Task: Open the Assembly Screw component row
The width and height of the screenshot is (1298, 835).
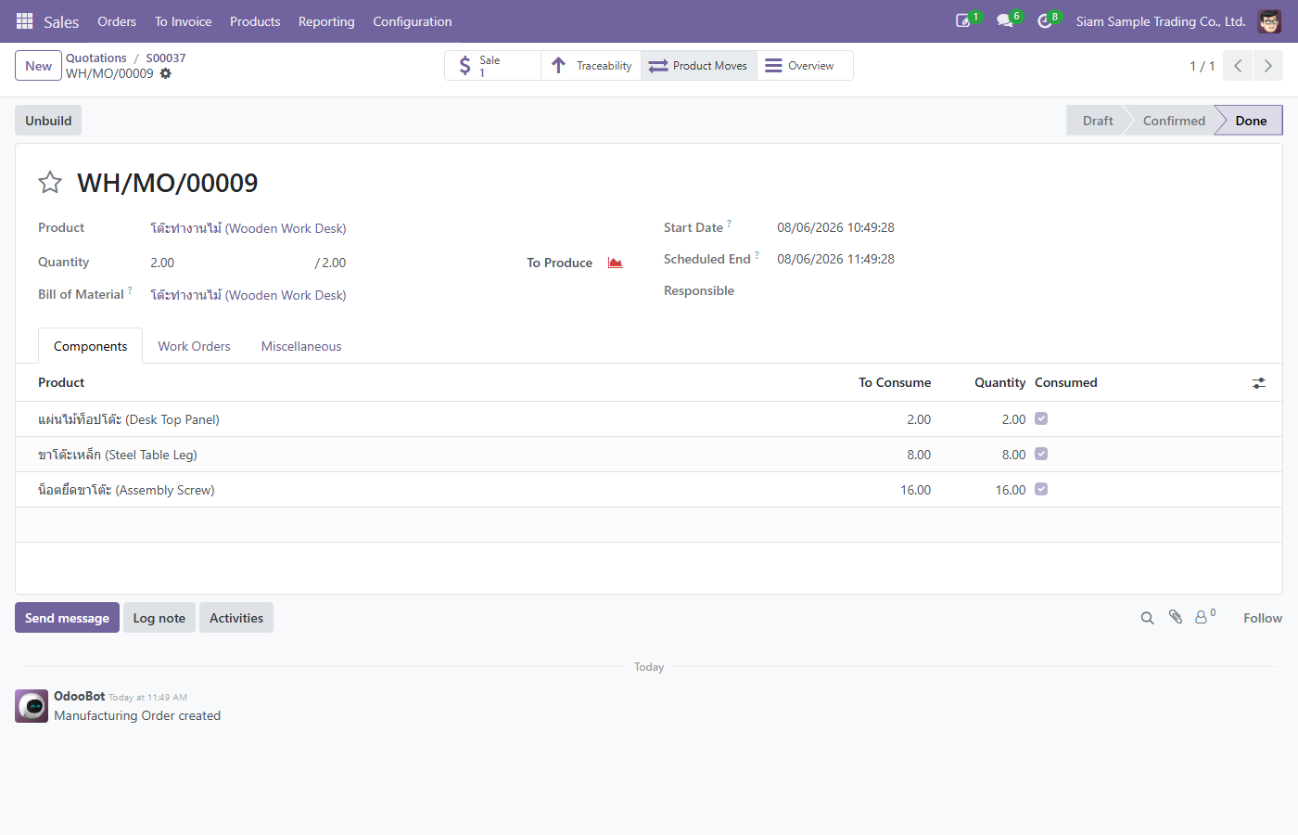Action: click(x=649, y=490)
